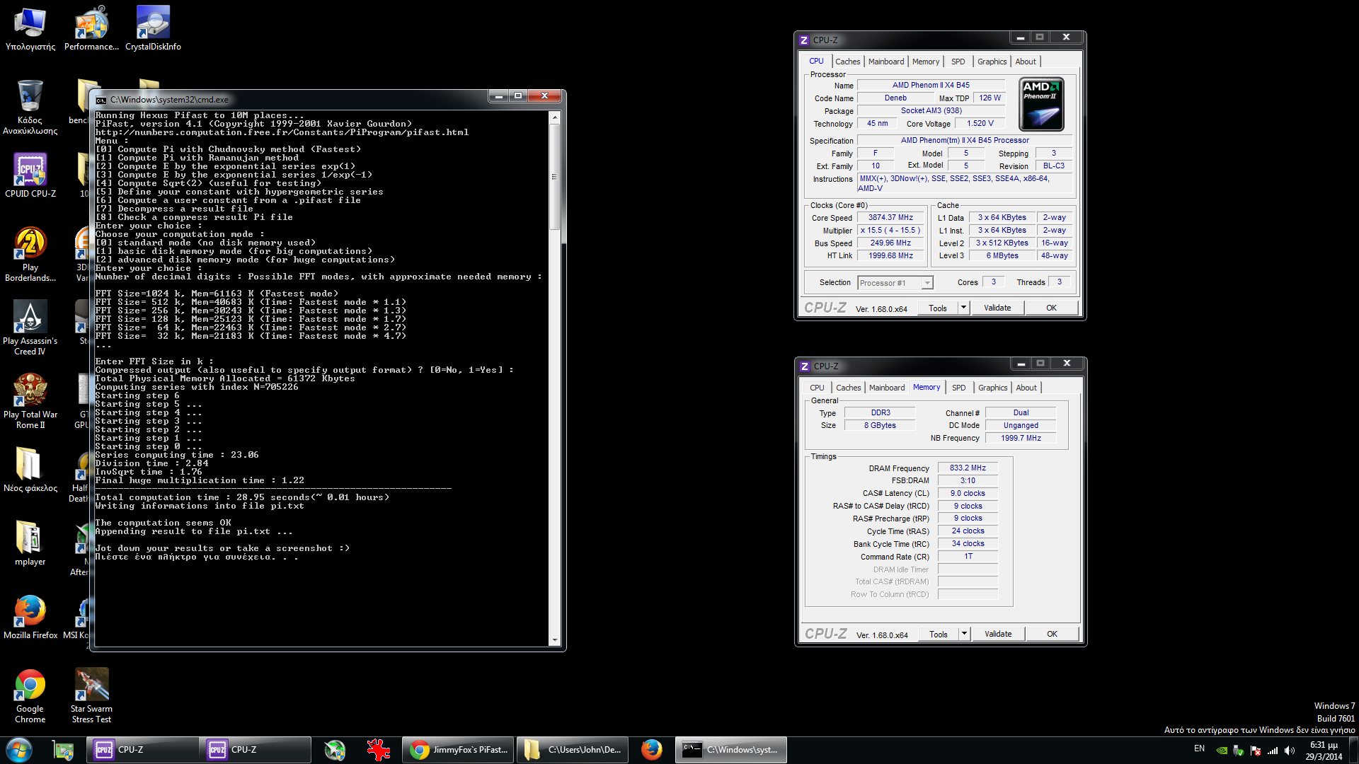Open the C:\Users\John explorer taskbar item
The width and height of the screenshot is (1359, 764).
pos(572,750)
